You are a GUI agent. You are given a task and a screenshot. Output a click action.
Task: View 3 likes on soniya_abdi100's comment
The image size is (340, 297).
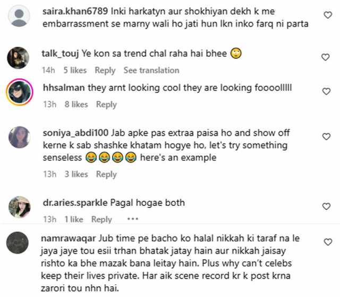[x=76, y=174]
